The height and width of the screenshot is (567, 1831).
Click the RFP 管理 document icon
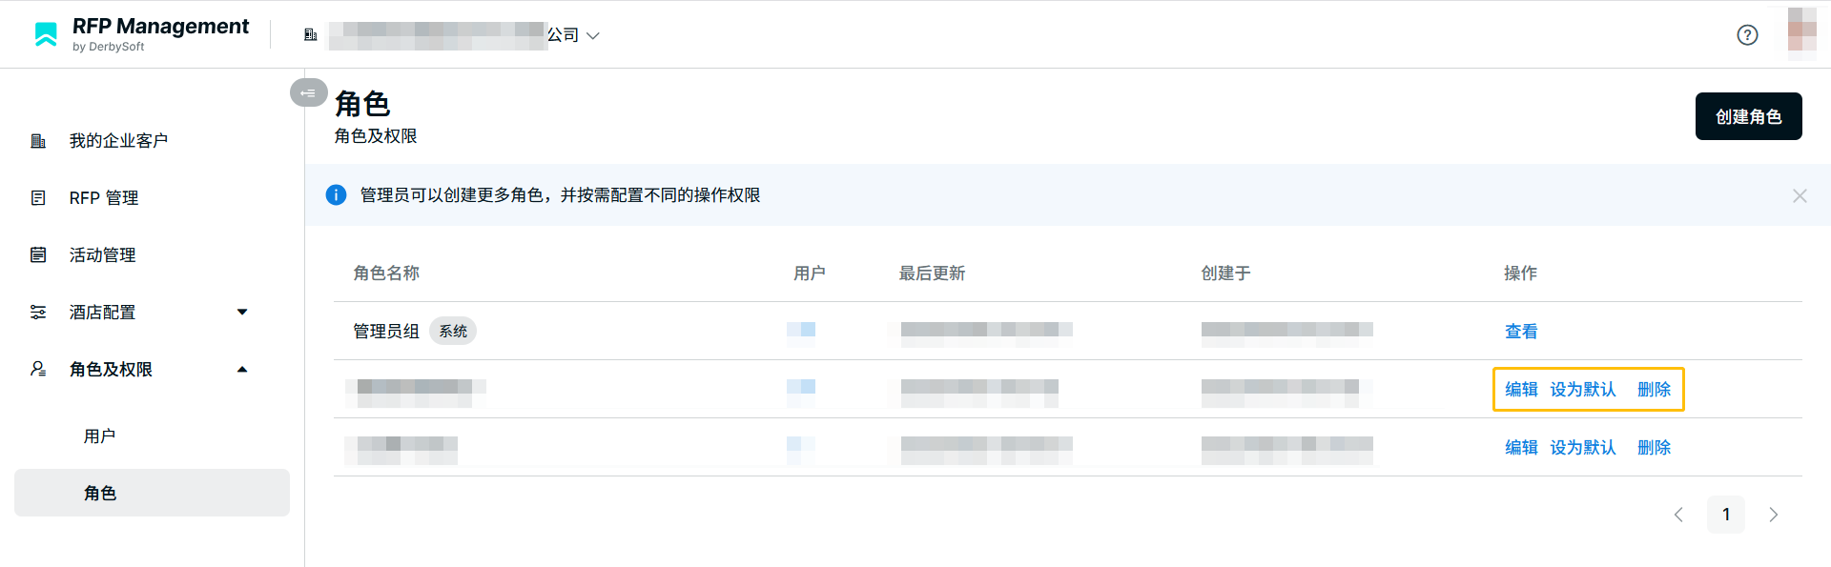(38, 198)
